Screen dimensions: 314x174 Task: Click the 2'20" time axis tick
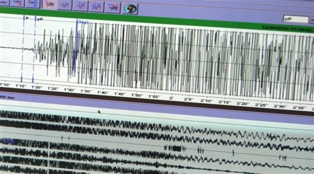tap(242, 103)
